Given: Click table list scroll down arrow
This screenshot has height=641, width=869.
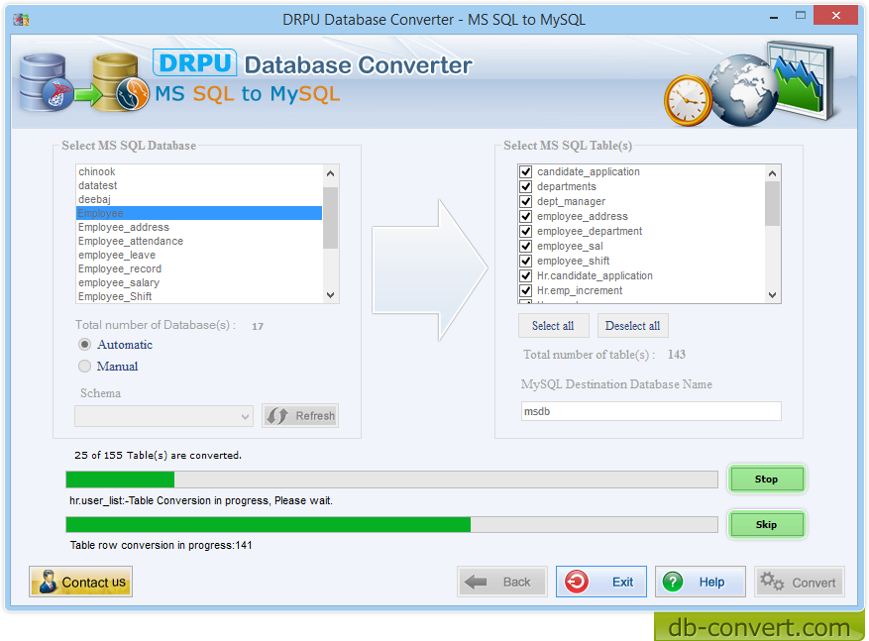Looking at the screenshot, I should 773,294.
